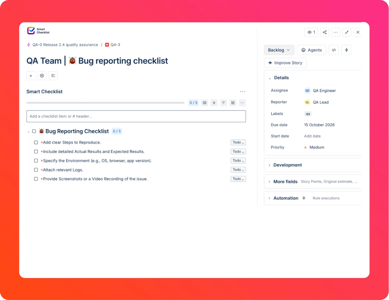Click the list-settings icon beside apps icon
Image resolution: width=389 pixels, height=300 pixels.
[53, 76]
